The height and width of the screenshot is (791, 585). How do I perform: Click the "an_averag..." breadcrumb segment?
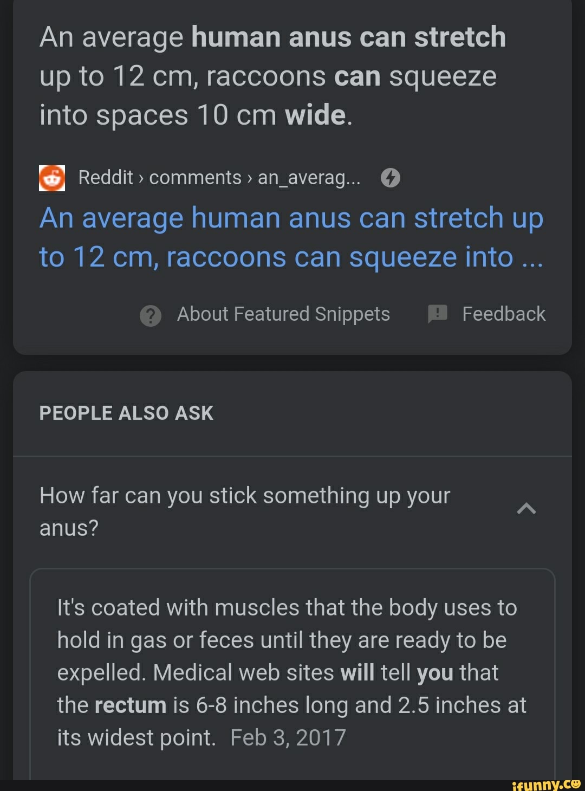[x=309, y=178]
